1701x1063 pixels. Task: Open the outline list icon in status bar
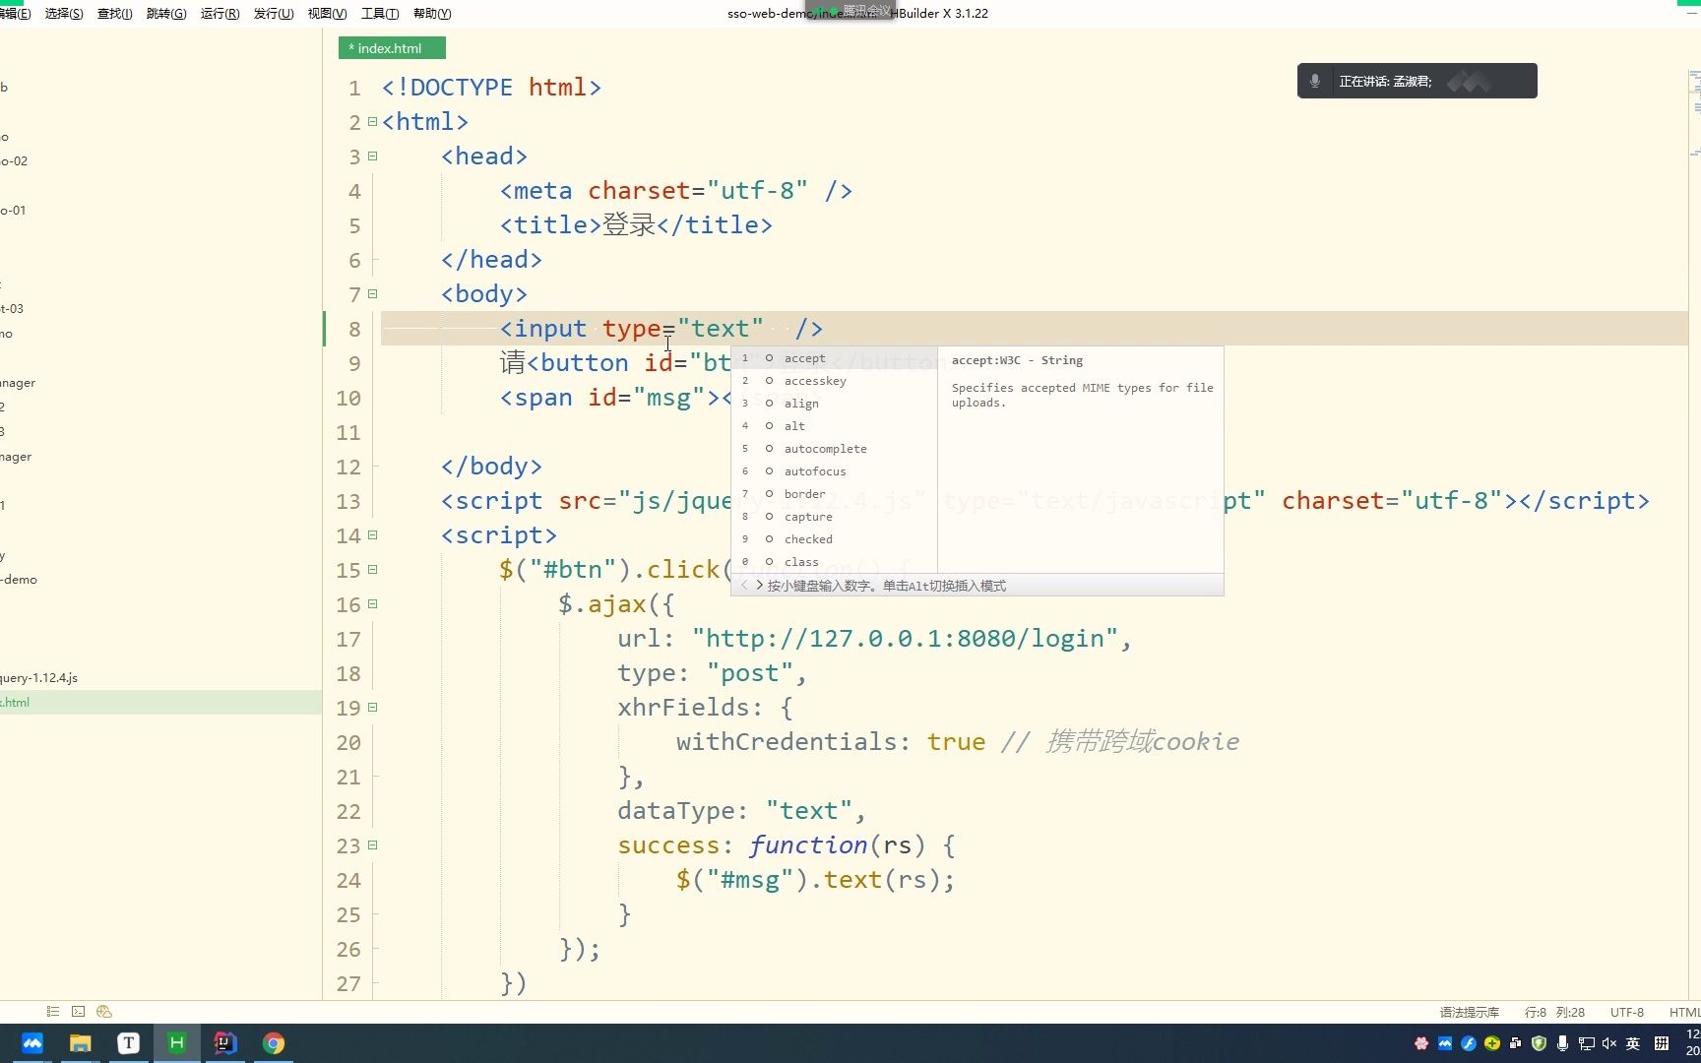[x=53, y=1011]
